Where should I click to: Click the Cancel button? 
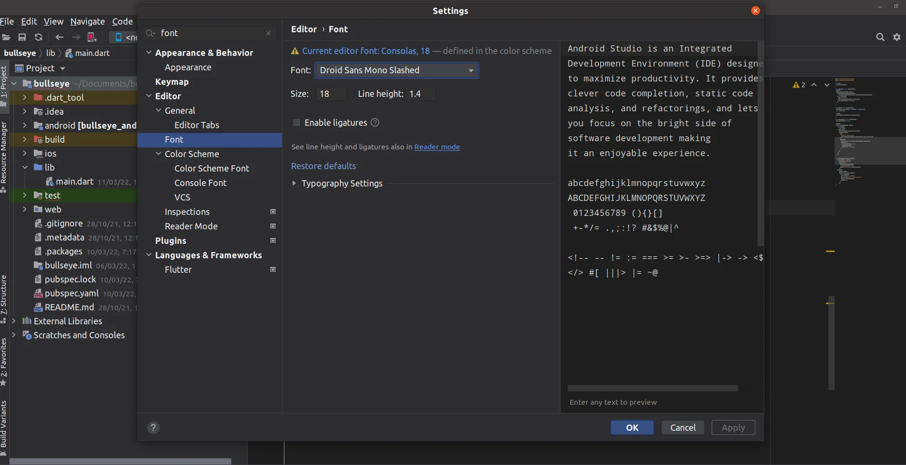[x=682, y=427]
